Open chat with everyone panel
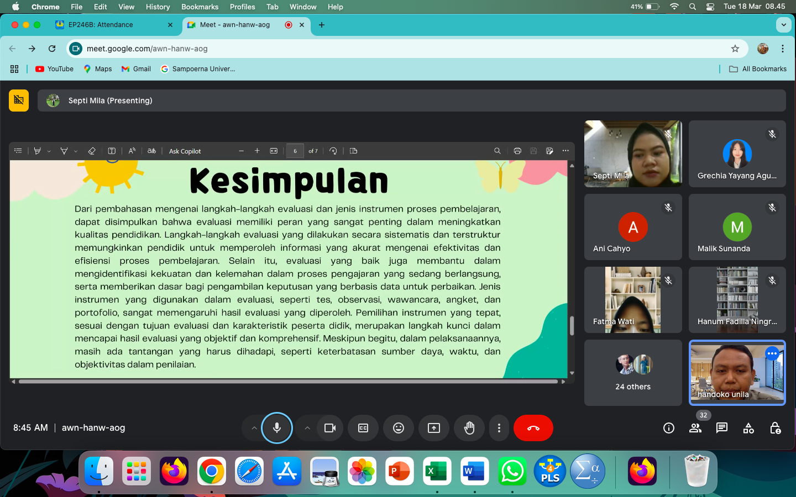Screen dimensions: 796x497 (722, 428)
